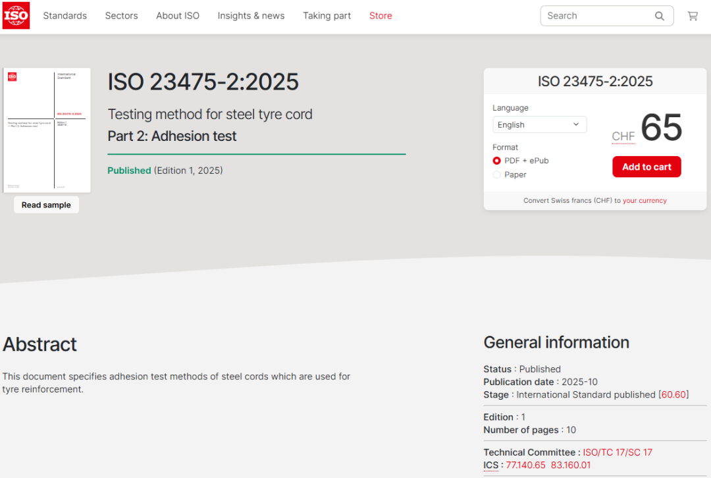
Task: Open Insights & news menu
Action: click(x=251, y=16)
